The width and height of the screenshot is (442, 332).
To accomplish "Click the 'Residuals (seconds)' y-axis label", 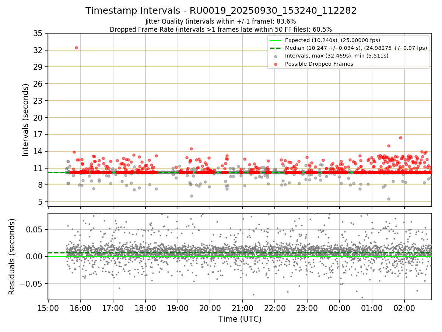I will pos(12,256).
